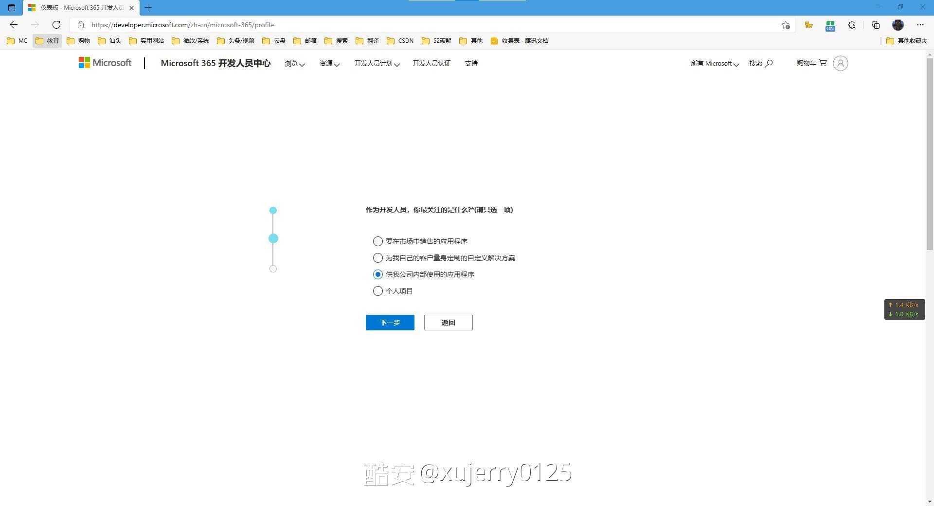
Task: Click the user account avatar icon
Action: 840,63
